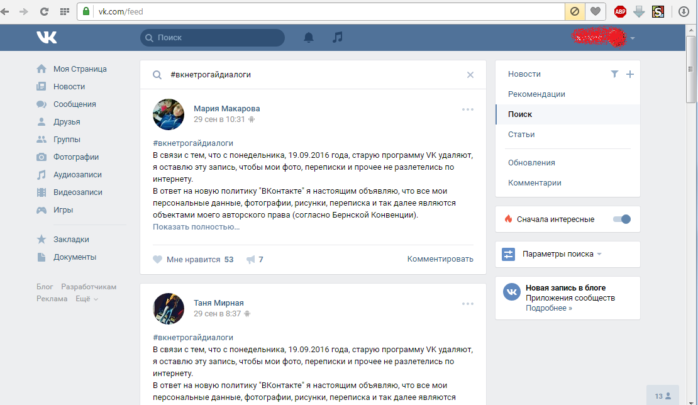Expand the Ещё footer menu
Viewport: 698px width, 405px height.
pos(87,299)
